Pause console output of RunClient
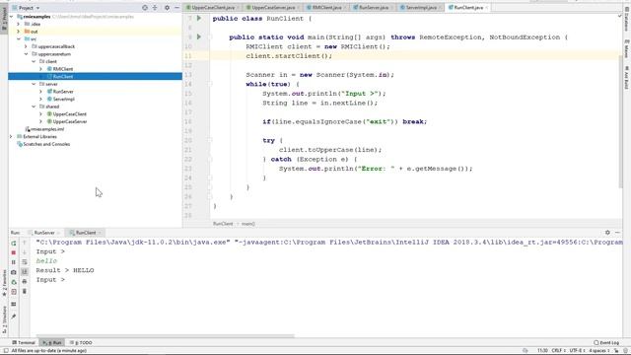 coord(13,262)
